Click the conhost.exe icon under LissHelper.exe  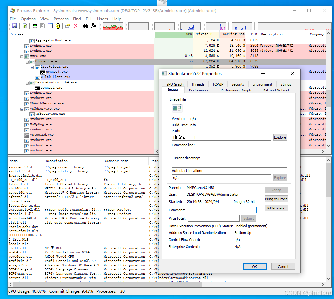[x=43, y=72]
